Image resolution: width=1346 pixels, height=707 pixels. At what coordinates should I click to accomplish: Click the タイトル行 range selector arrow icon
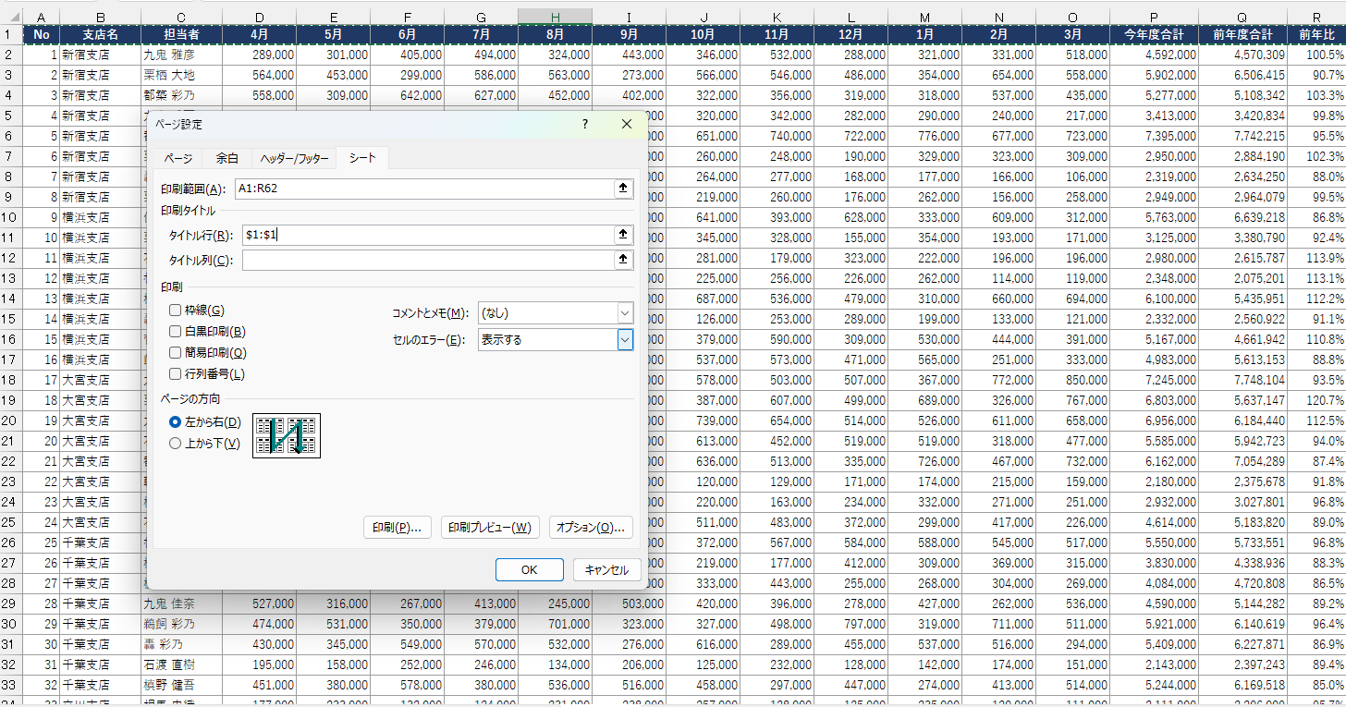tap(624, 235)
